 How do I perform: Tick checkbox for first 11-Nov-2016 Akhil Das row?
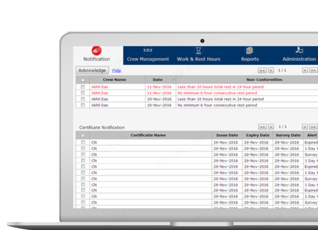[x=83, y=87]
